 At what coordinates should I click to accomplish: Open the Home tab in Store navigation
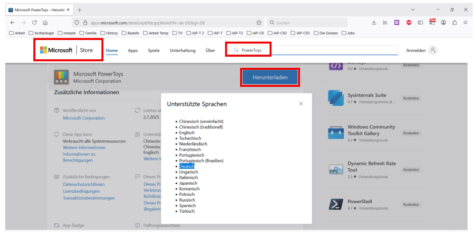[112, 51]
